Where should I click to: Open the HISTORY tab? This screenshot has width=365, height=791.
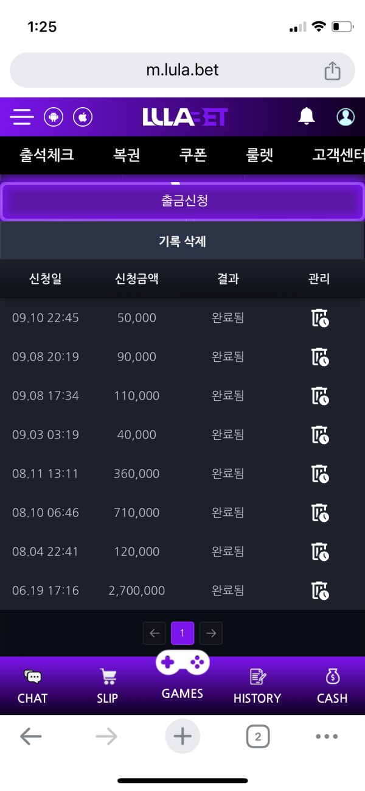click(x=257, y=687)
